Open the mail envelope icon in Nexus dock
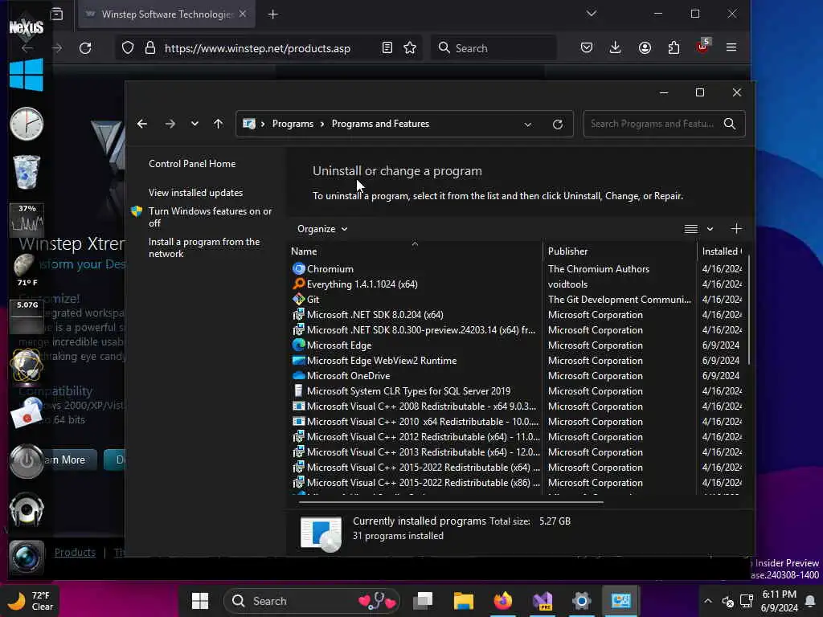Screen dimensions: 823x617 pyautogui.click(x=27, y=413)
